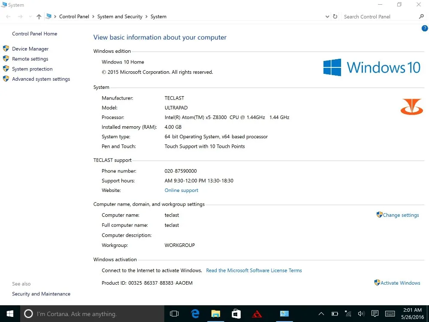
Task: Click the battery tray icon
Action: coord(335,314)
